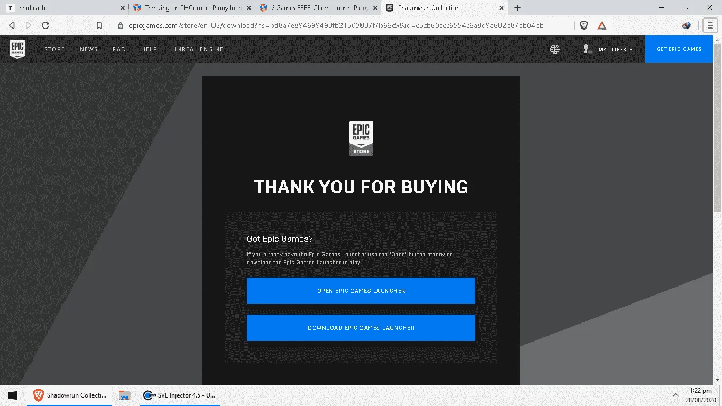Go back to previous page

pos(12,25)
